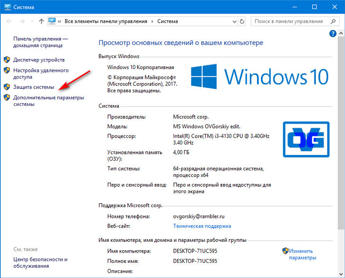Click the scroll up arrow
Image resolution: width=345 pixels, height=278 pixels.
(341, 33)
